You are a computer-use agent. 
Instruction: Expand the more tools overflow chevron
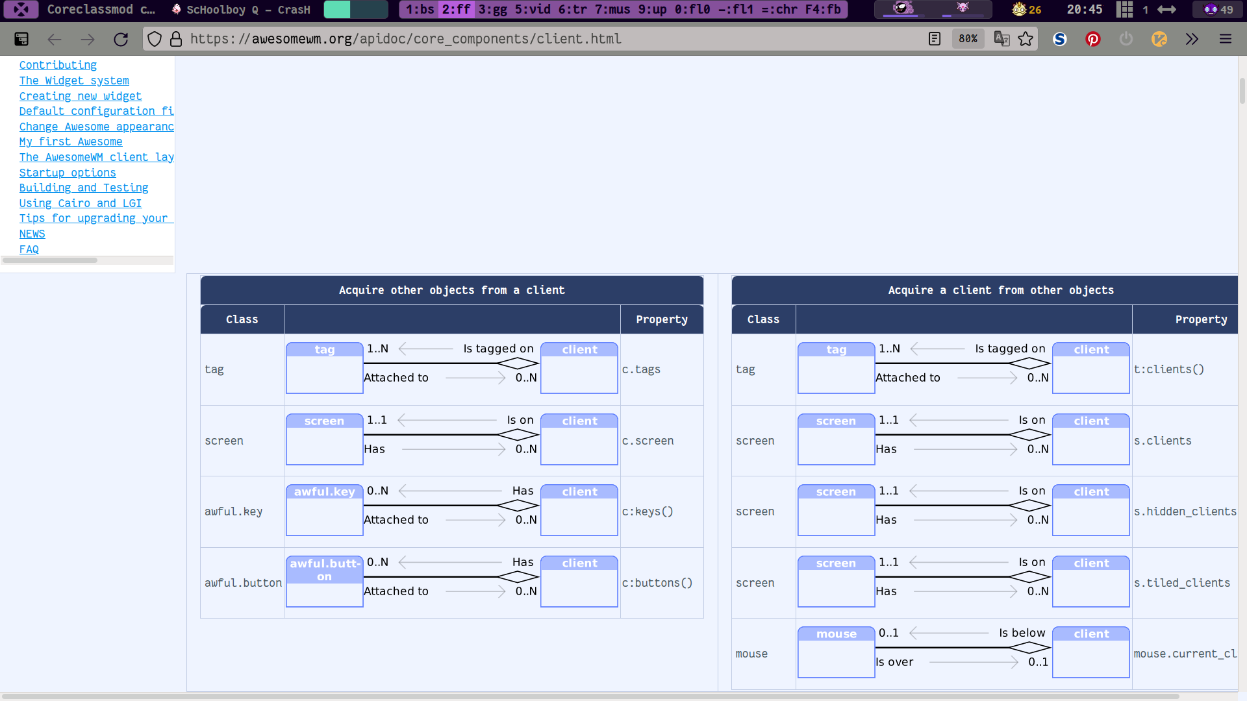click(1192, 39)
